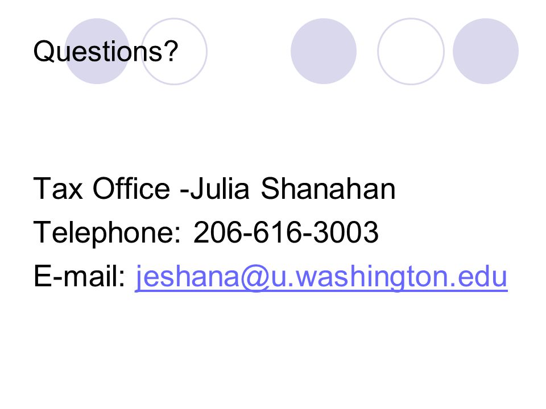Select the phone number 206-616-3003
546x409 pixels.
coord(286,232)
